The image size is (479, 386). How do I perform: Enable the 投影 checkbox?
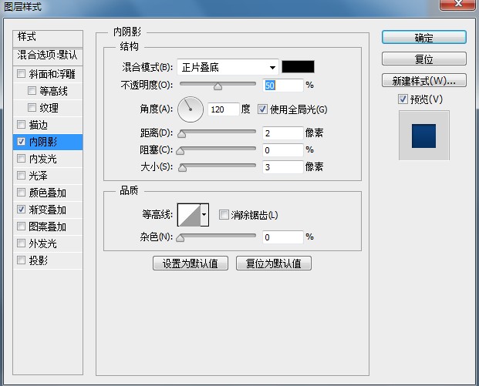(x=21, y=260)
